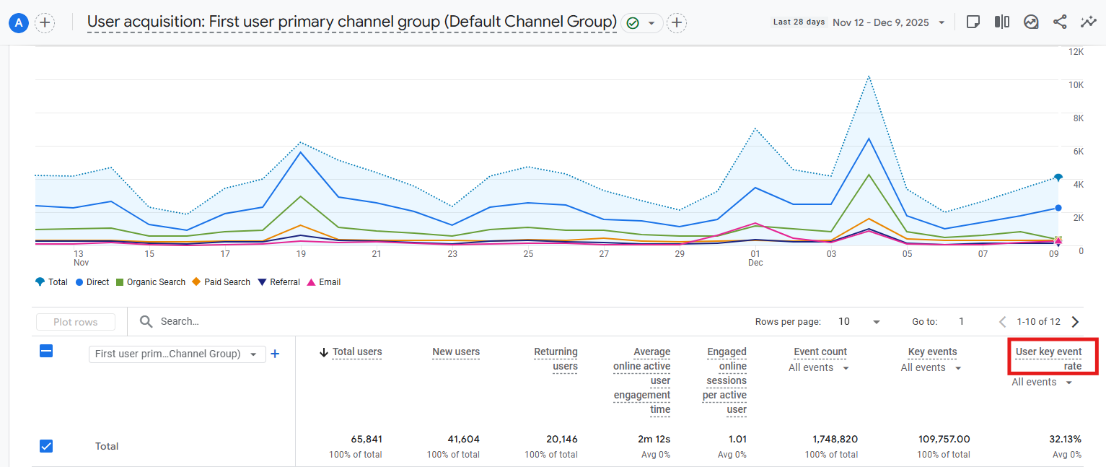Add a secondary dimension with blue plus

(275, 354)
